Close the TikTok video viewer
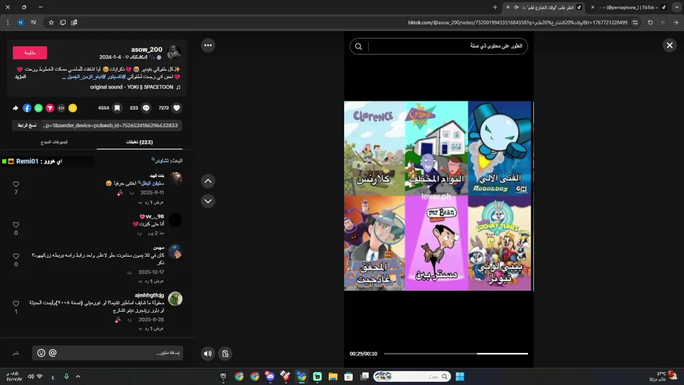Image resolution: width=684 pixels, height=385 pixels. [x=669, y=45]
